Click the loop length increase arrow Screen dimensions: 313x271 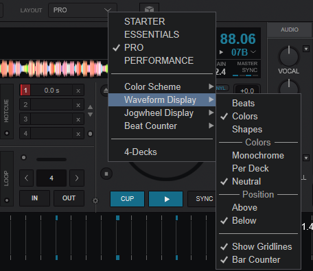tap(77, 178)
